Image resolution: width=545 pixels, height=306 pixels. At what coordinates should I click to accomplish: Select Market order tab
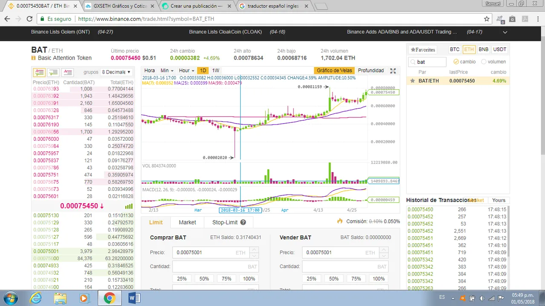[x=187, y=222]
